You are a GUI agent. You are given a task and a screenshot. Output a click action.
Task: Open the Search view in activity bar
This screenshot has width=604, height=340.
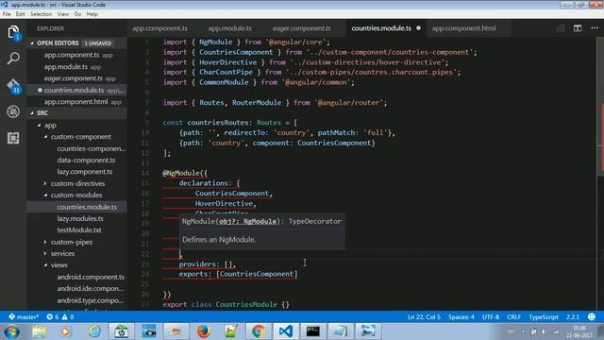click(x=13, y=59)
